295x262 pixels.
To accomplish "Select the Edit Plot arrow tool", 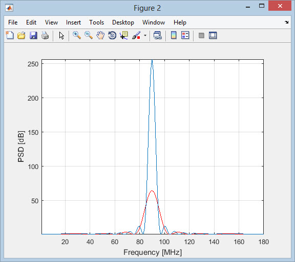I will [x=61, y=35].
